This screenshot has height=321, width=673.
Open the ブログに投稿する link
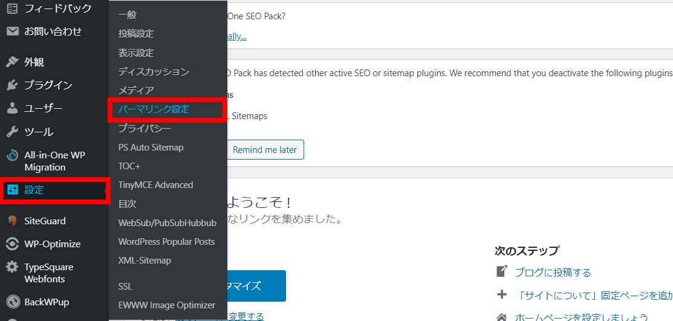tap(553, 273)
